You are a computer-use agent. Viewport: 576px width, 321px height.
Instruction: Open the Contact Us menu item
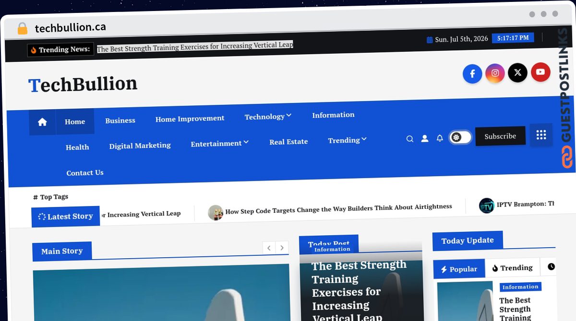[x=85, y=172]
